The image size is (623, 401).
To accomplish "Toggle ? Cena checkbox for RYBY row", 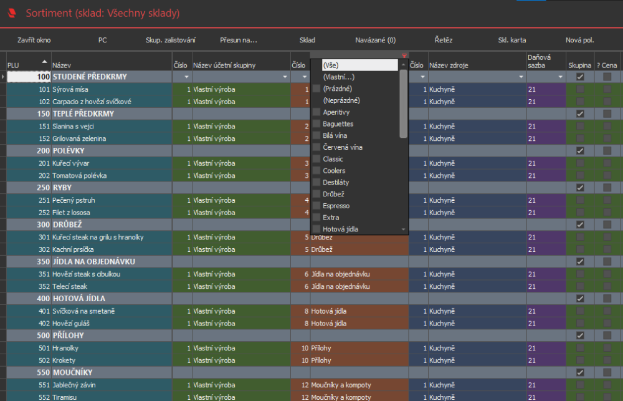I will click(607, 188).
